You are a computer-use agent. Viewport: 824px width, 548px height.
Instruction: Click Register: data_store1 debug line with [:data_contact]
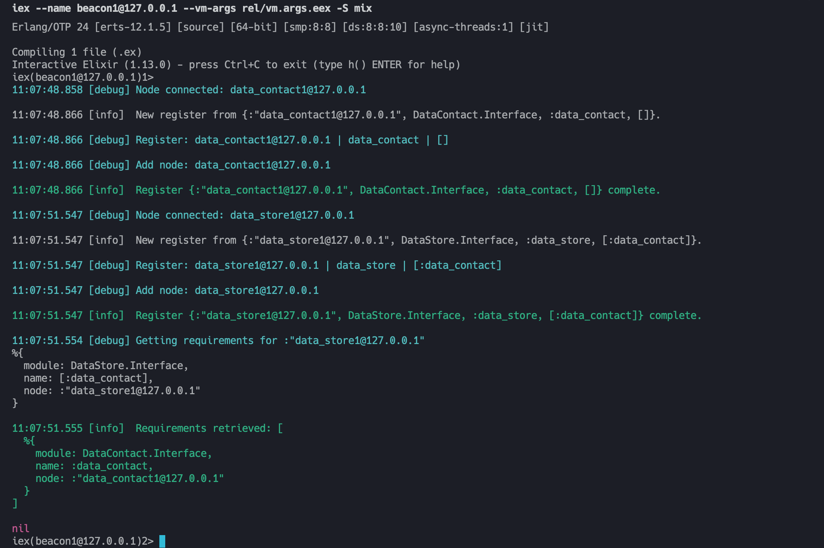pyautogui.click(x=257, y=265)
